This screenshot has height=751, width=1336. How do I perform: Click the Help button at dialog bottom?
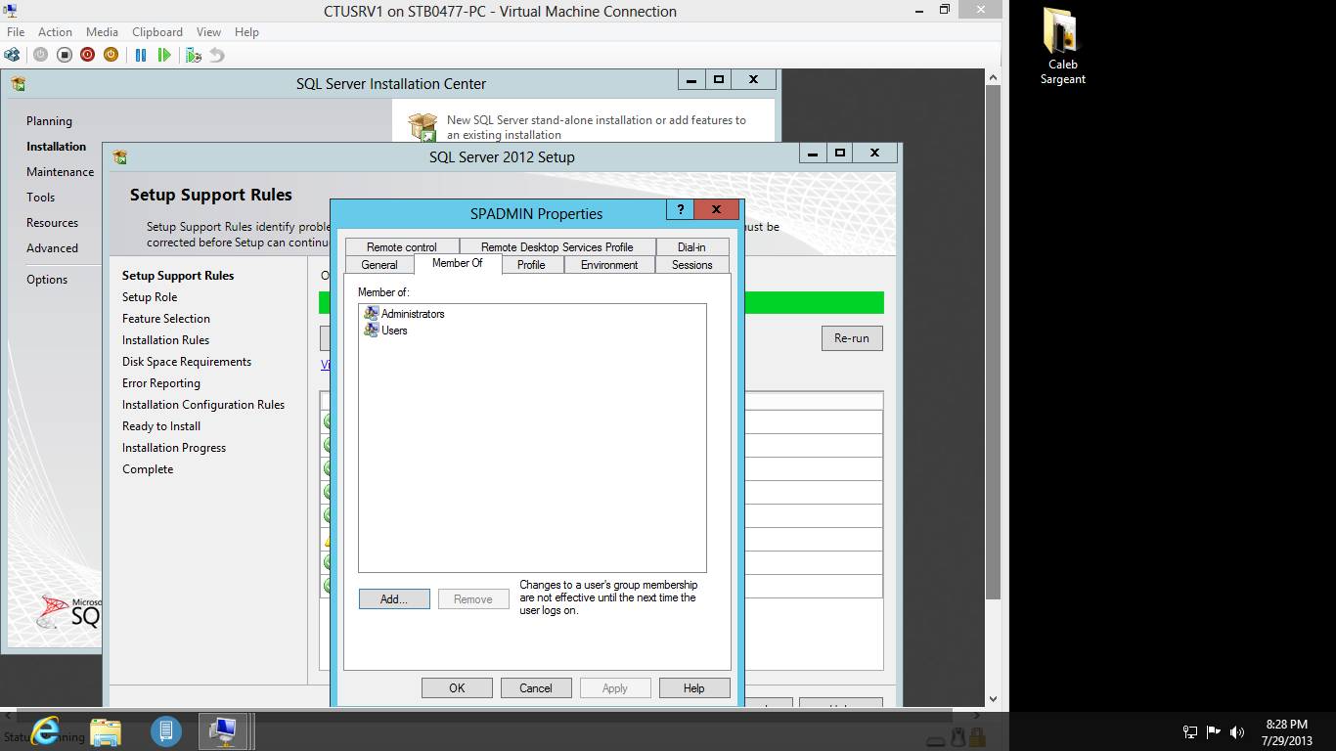coord(694,688)
